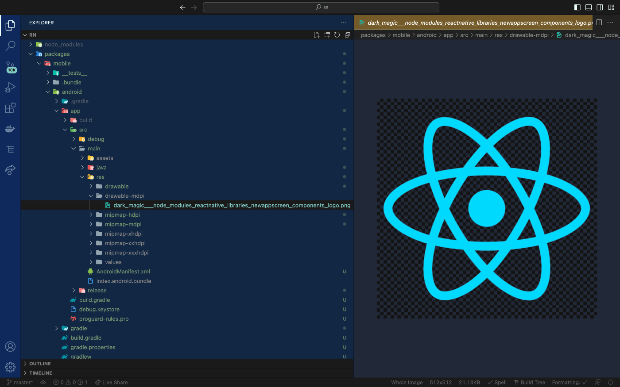Open Source Control view with 10K badge
Viewport: 620px width, 387px height.
pyautogui.click(x=10, y=67)
